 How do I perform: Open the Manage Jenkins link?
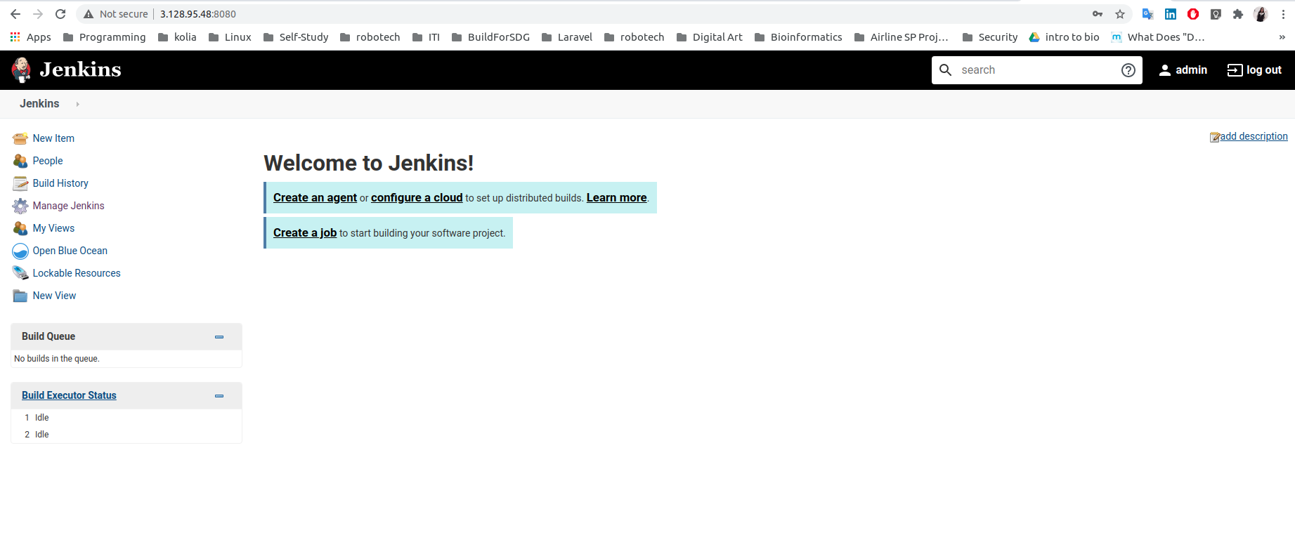click(68, 206)
